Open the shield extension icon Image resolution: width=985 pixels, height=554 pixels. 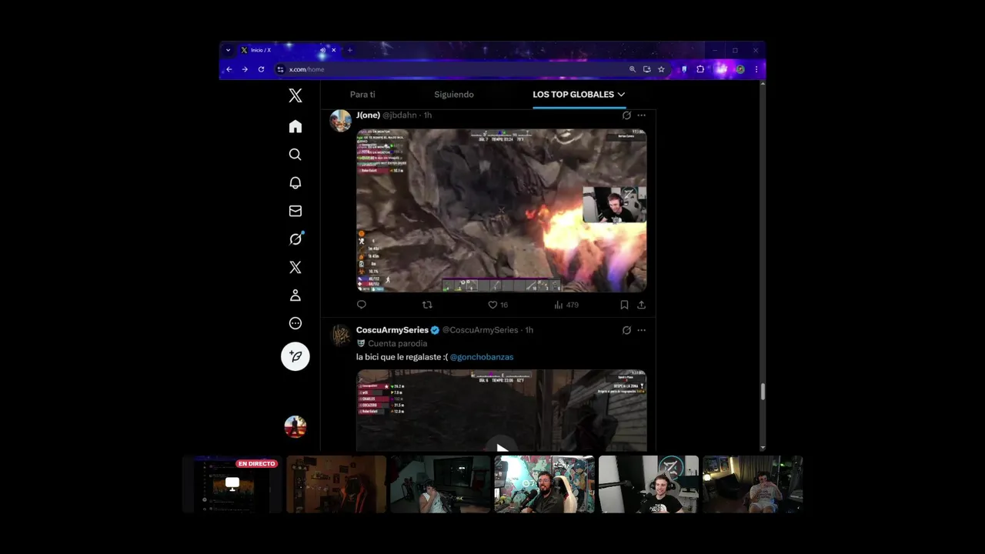pos(683,69)
